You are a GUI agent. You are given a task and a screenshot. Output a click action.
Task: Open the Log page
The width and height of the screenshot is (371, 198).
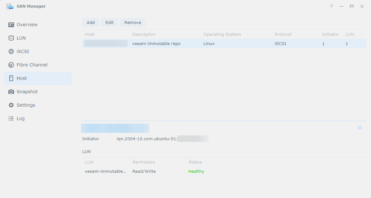pos(20,118)
